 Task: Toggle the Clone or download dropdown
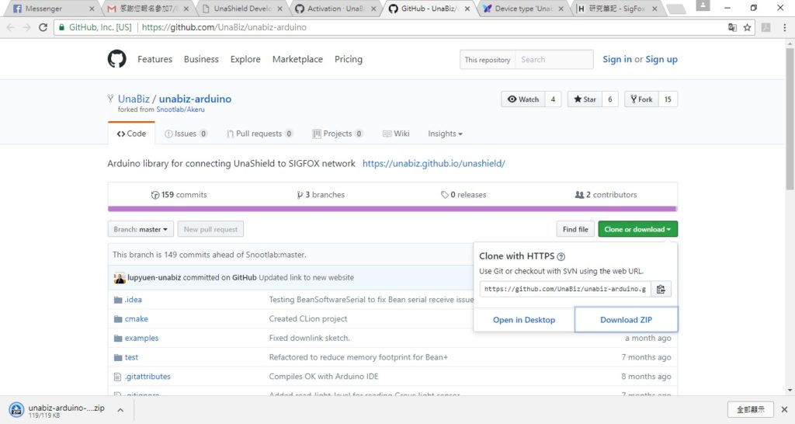pos(637,229)
